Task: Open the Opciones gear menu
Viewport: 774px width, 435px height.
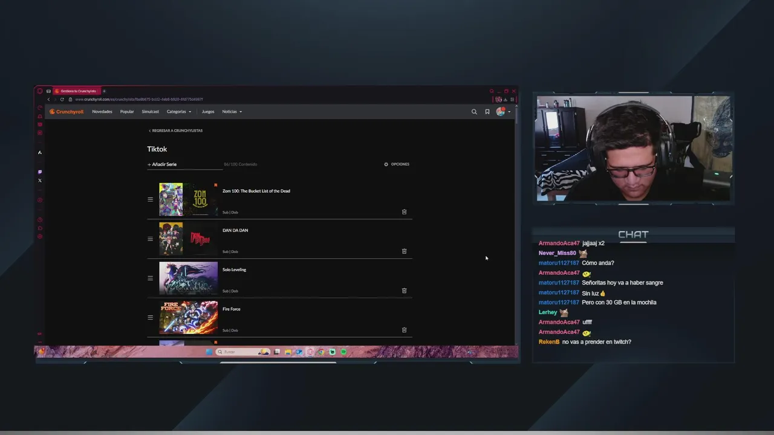Action: pyautogui.click(x=397, y=164)
